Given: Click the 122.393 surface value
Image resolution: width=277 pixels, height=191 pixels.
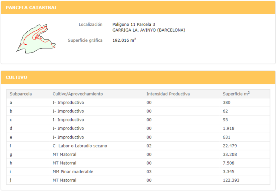Looking at the screenshot, I should (x=231, y=180).
